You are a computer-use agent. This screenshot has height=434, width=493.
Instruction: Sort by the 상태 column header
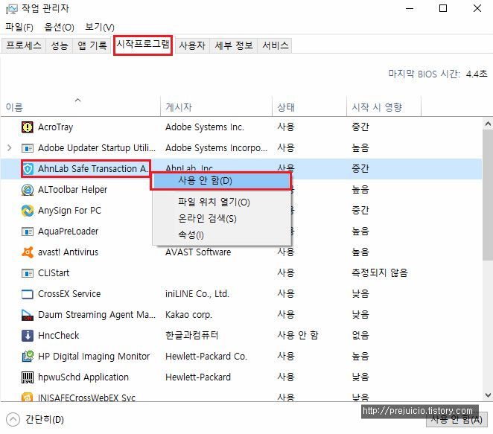(309, 107)
